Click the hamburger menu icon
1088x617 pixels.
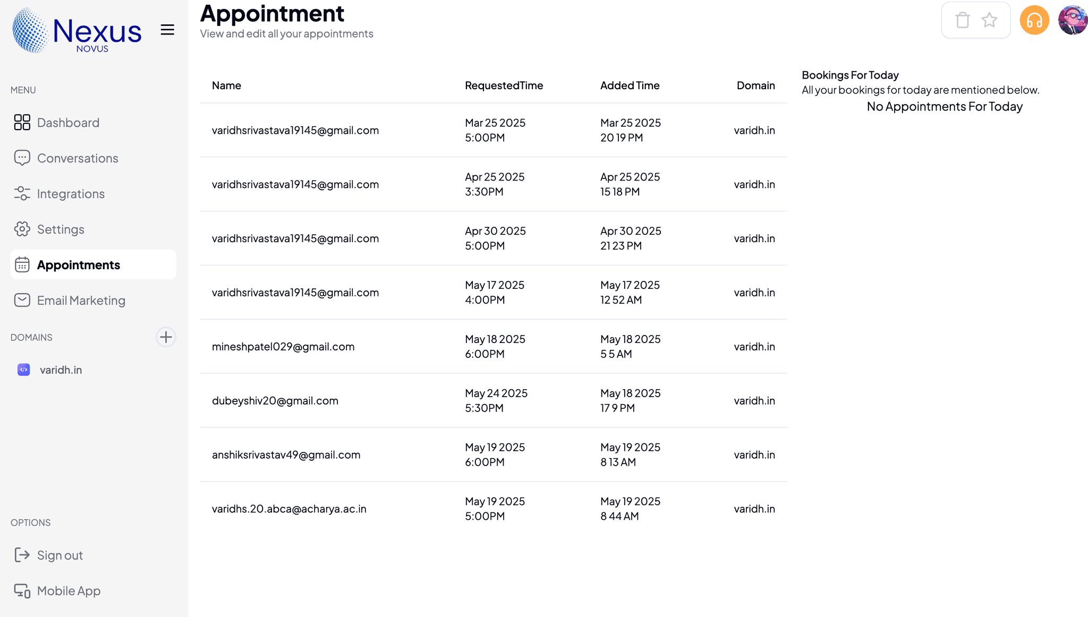167,30
